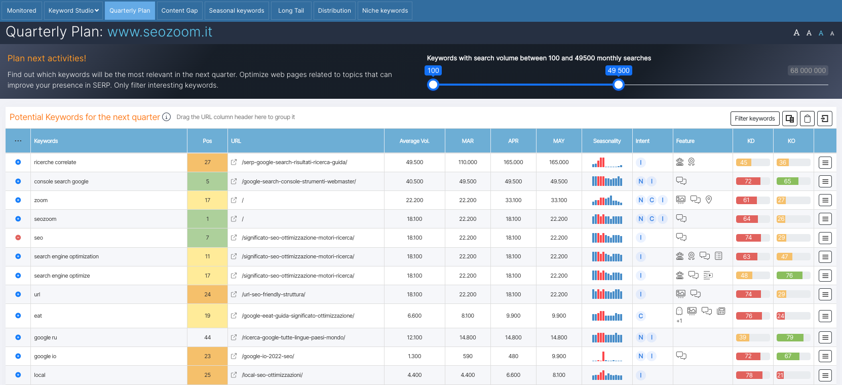Image resolution: width=842 pixels, height=385 pixels.
Task: Toggle the plus selector for 'console search google'
Action: (18, 181)
